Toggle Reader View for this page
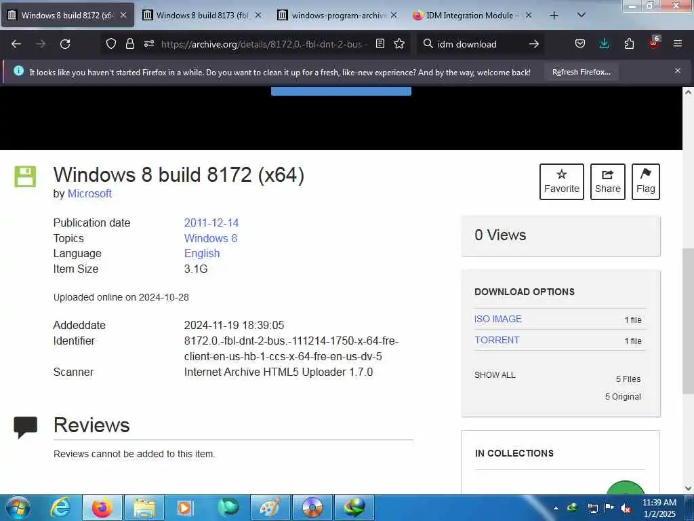 [380, 43]
